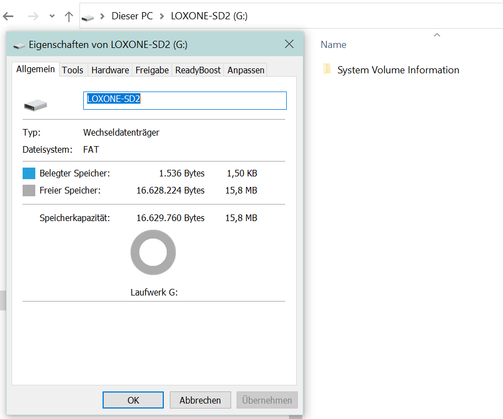The image size is (503, 419).
Task: Click the FAT file system value
Action: [x=91, y=149]
